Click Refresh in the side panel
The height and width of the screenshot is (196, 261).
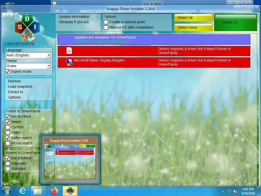(15, 81)
